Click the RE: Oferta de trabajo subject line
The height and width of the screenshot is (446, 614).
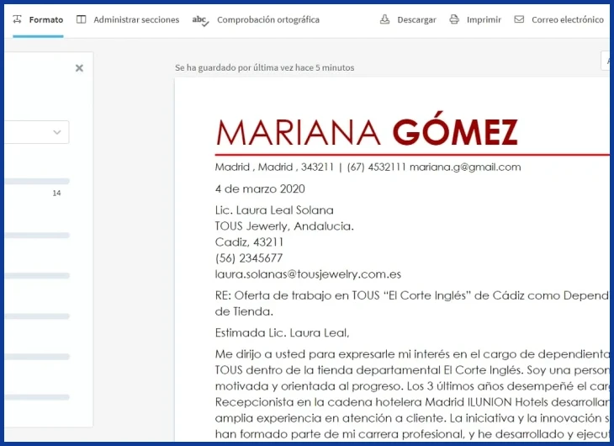point(412,303)
